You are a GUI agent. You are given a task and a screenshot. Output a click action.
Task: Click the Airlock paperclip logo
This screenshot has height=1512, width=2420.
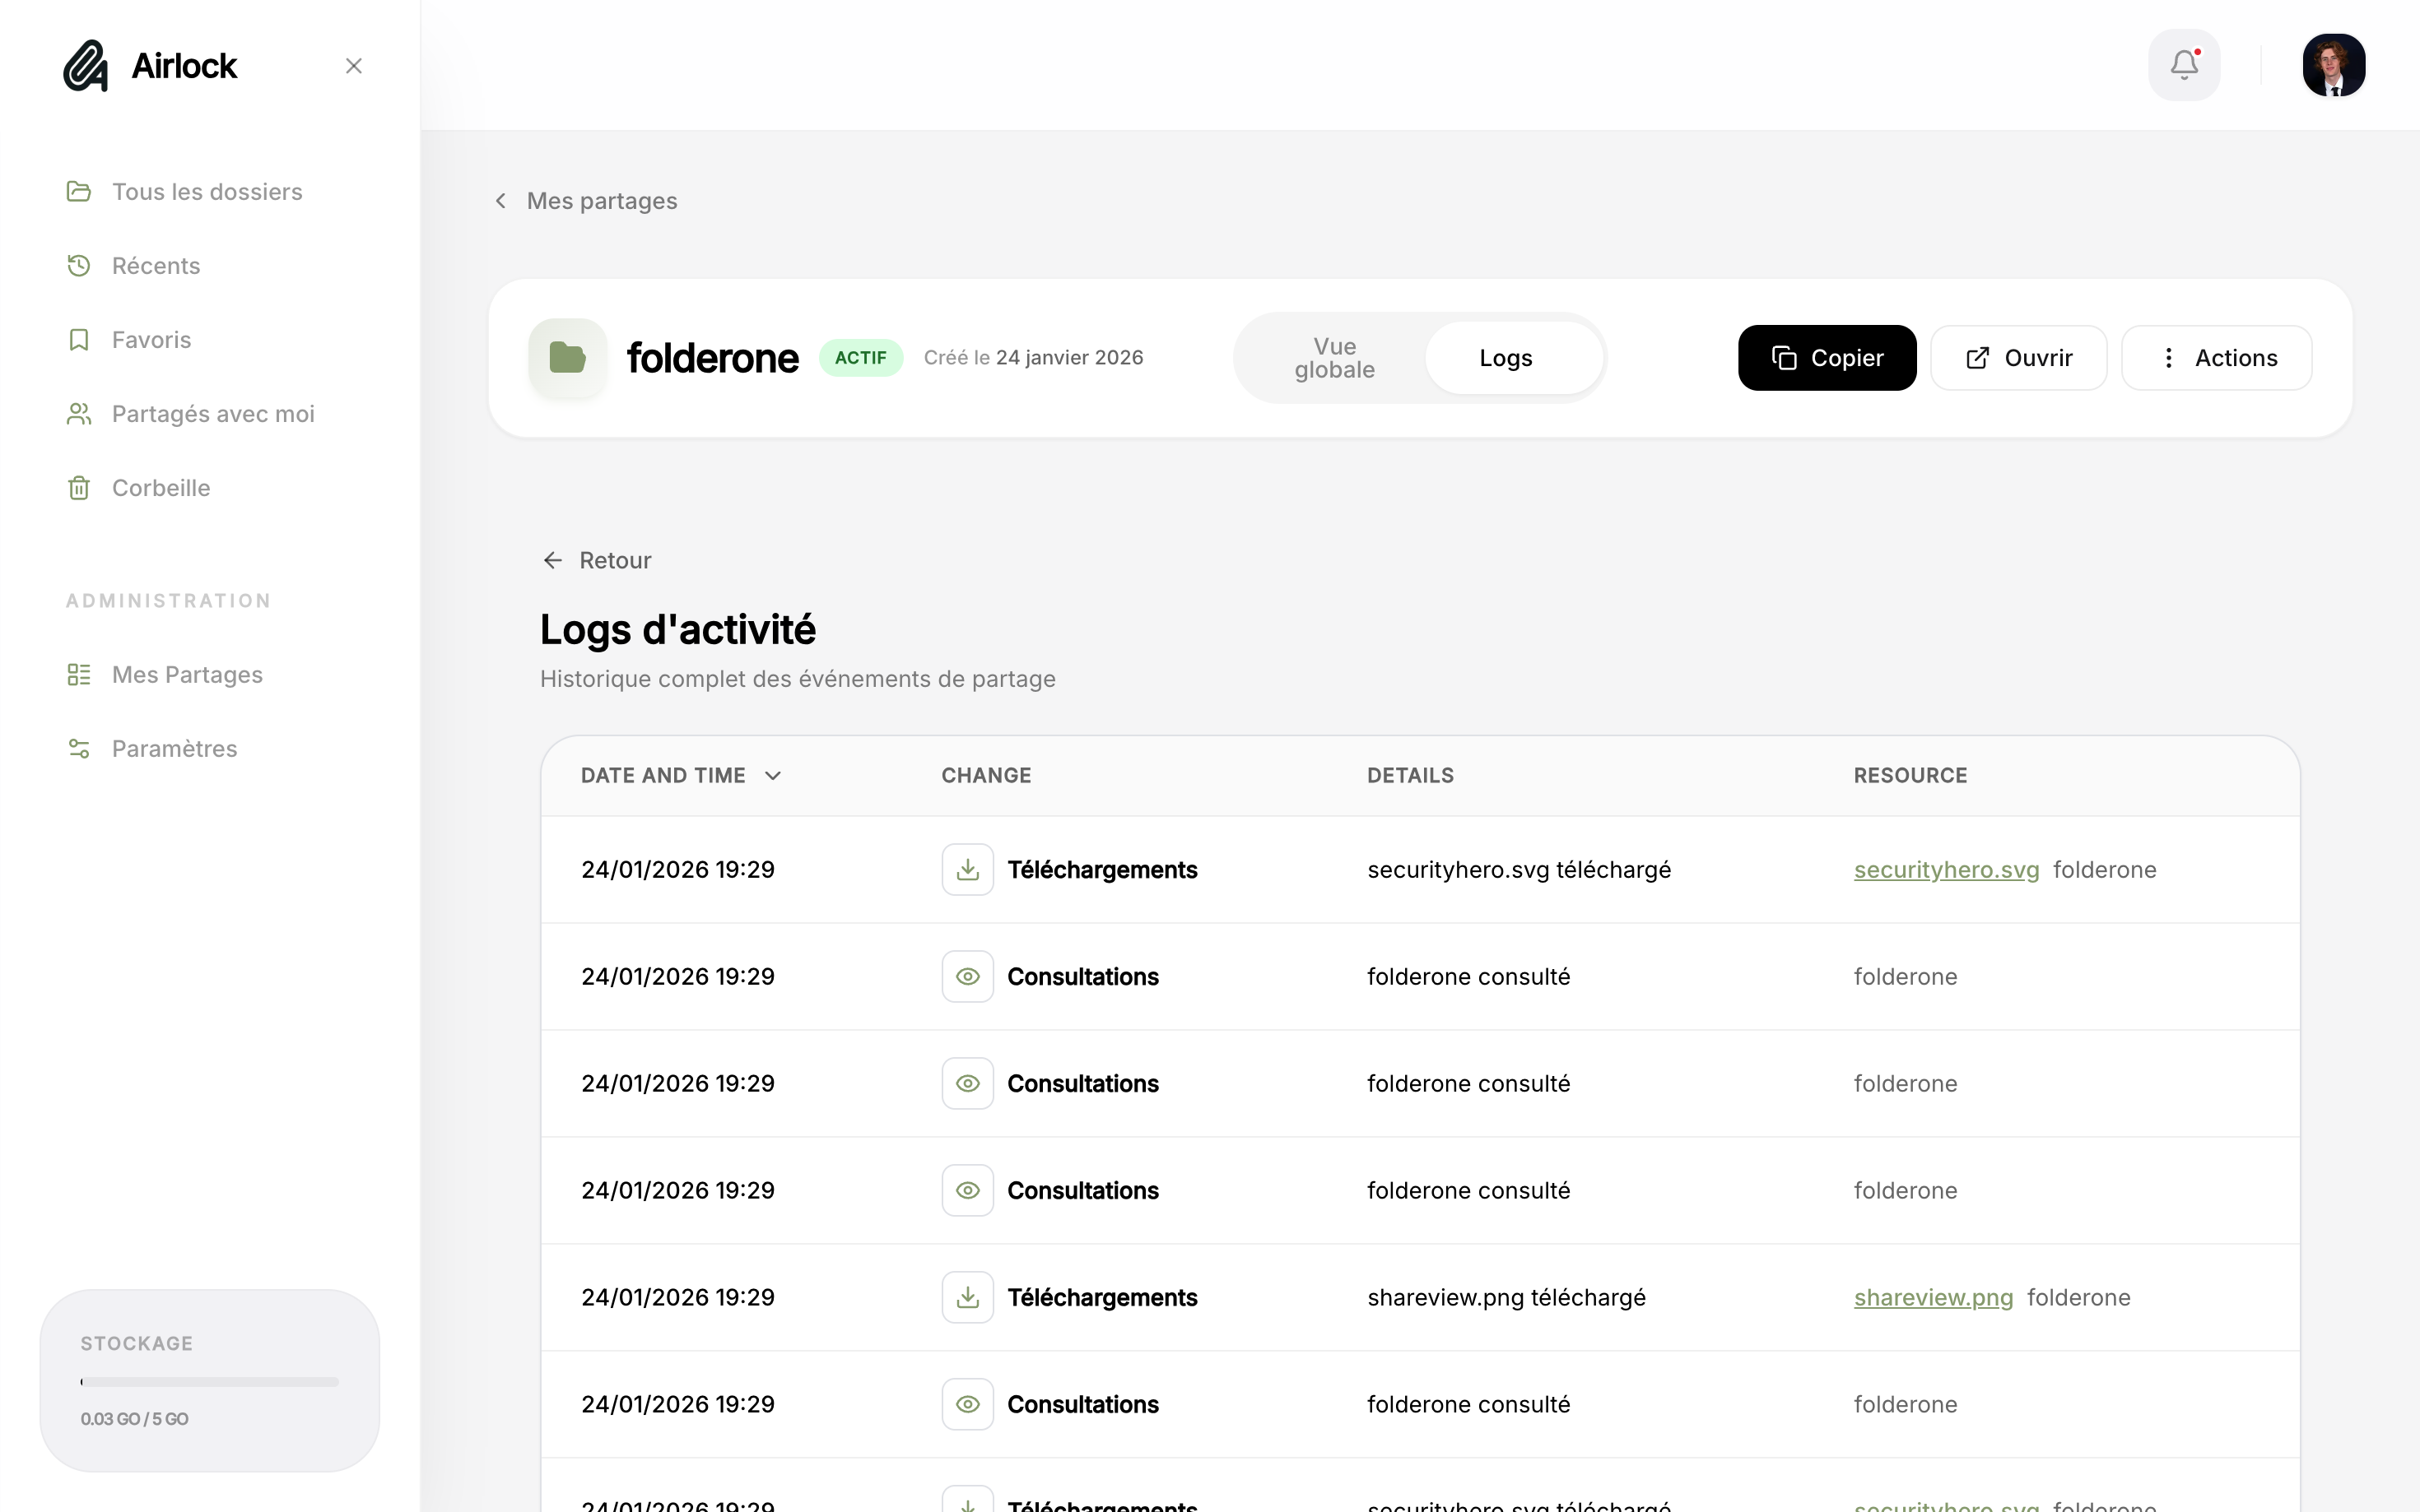click(85, 65)
